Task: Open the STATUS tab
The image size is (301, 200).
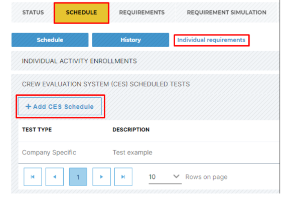Action: tap(33, 13)
